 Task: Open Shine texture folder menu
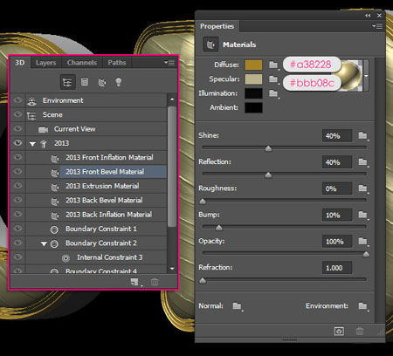[x=363, y=135]
